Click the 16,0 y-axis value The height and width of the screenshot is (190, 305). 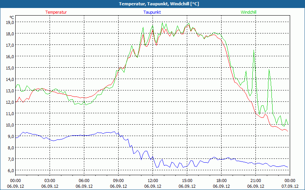point(10,56)
